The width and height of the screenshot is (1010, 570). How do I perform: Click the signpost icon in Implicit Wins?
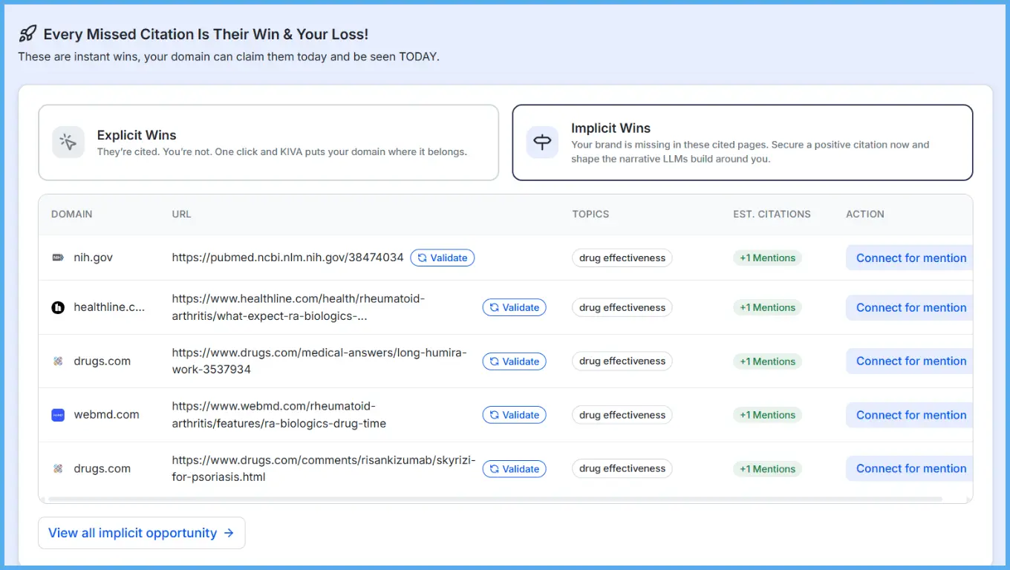point(542,142)
